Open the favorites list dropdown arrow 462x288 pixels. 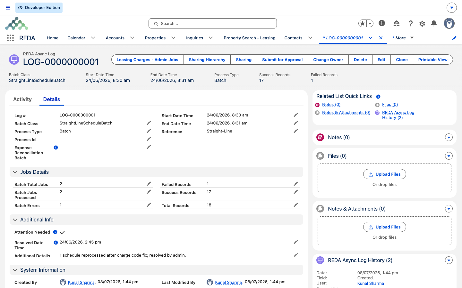[x=370, y=23]
